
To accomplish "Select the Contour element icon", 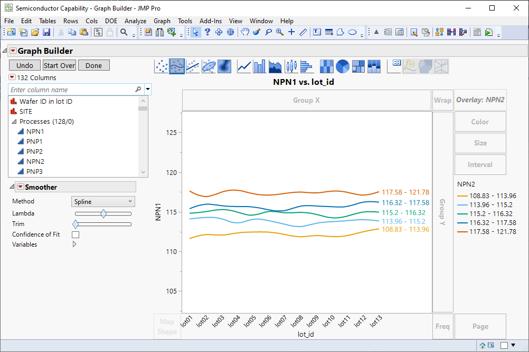I will pyautogui.click(x=225, y=66).
